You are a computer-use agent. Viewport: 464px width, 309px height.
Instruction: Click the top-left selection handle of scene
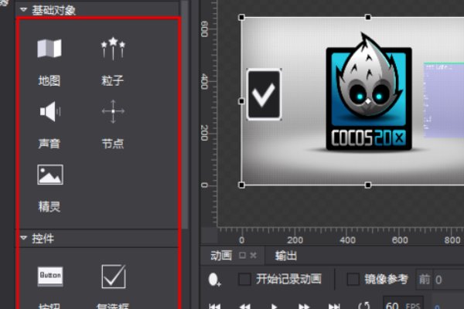241,18
